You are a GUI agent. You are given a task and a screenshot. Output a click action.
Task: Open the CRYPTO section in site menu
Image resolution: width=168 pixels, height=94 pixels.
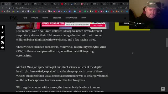click(x=45, y=18)
